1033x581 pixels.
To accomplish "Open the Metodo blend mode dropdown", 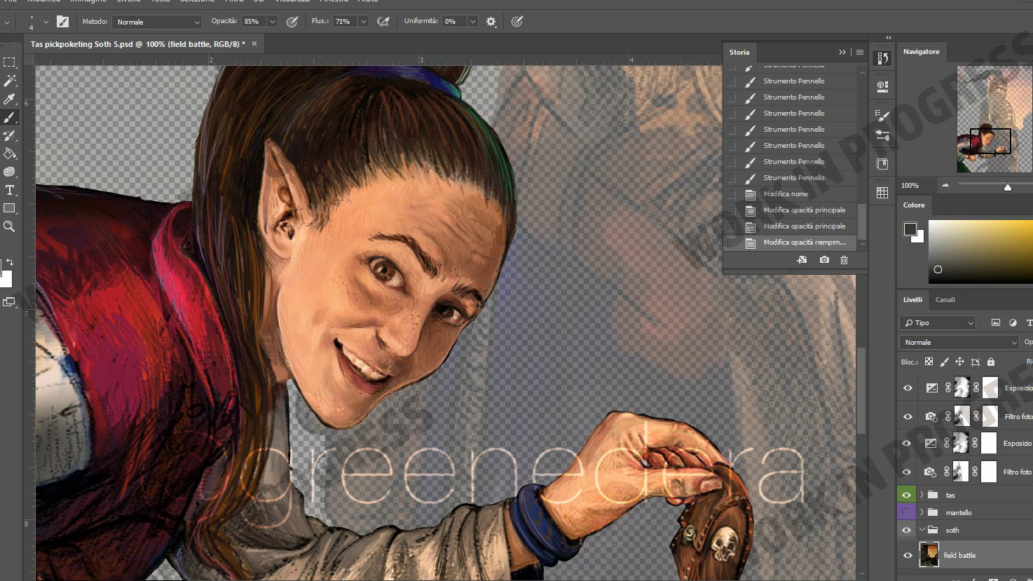I will click(157, 22).
